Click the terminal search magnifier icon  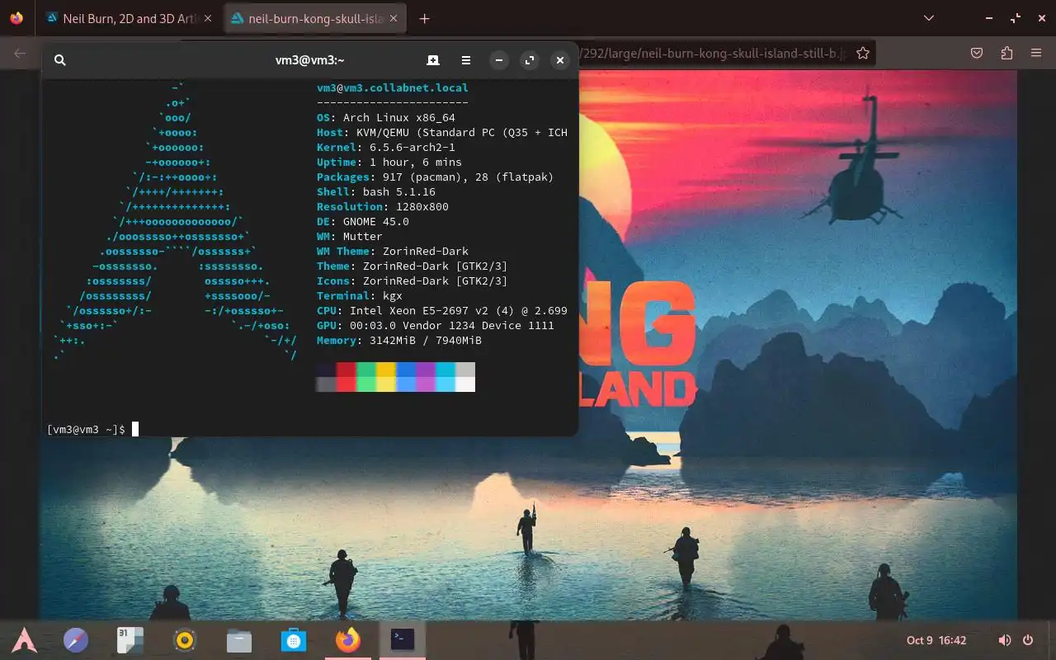point(59,60)
